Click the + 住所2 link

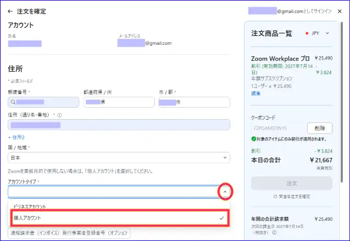tap(16, 137)
